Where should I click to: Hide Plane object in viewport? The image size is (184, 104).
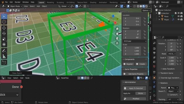point(179,16)
